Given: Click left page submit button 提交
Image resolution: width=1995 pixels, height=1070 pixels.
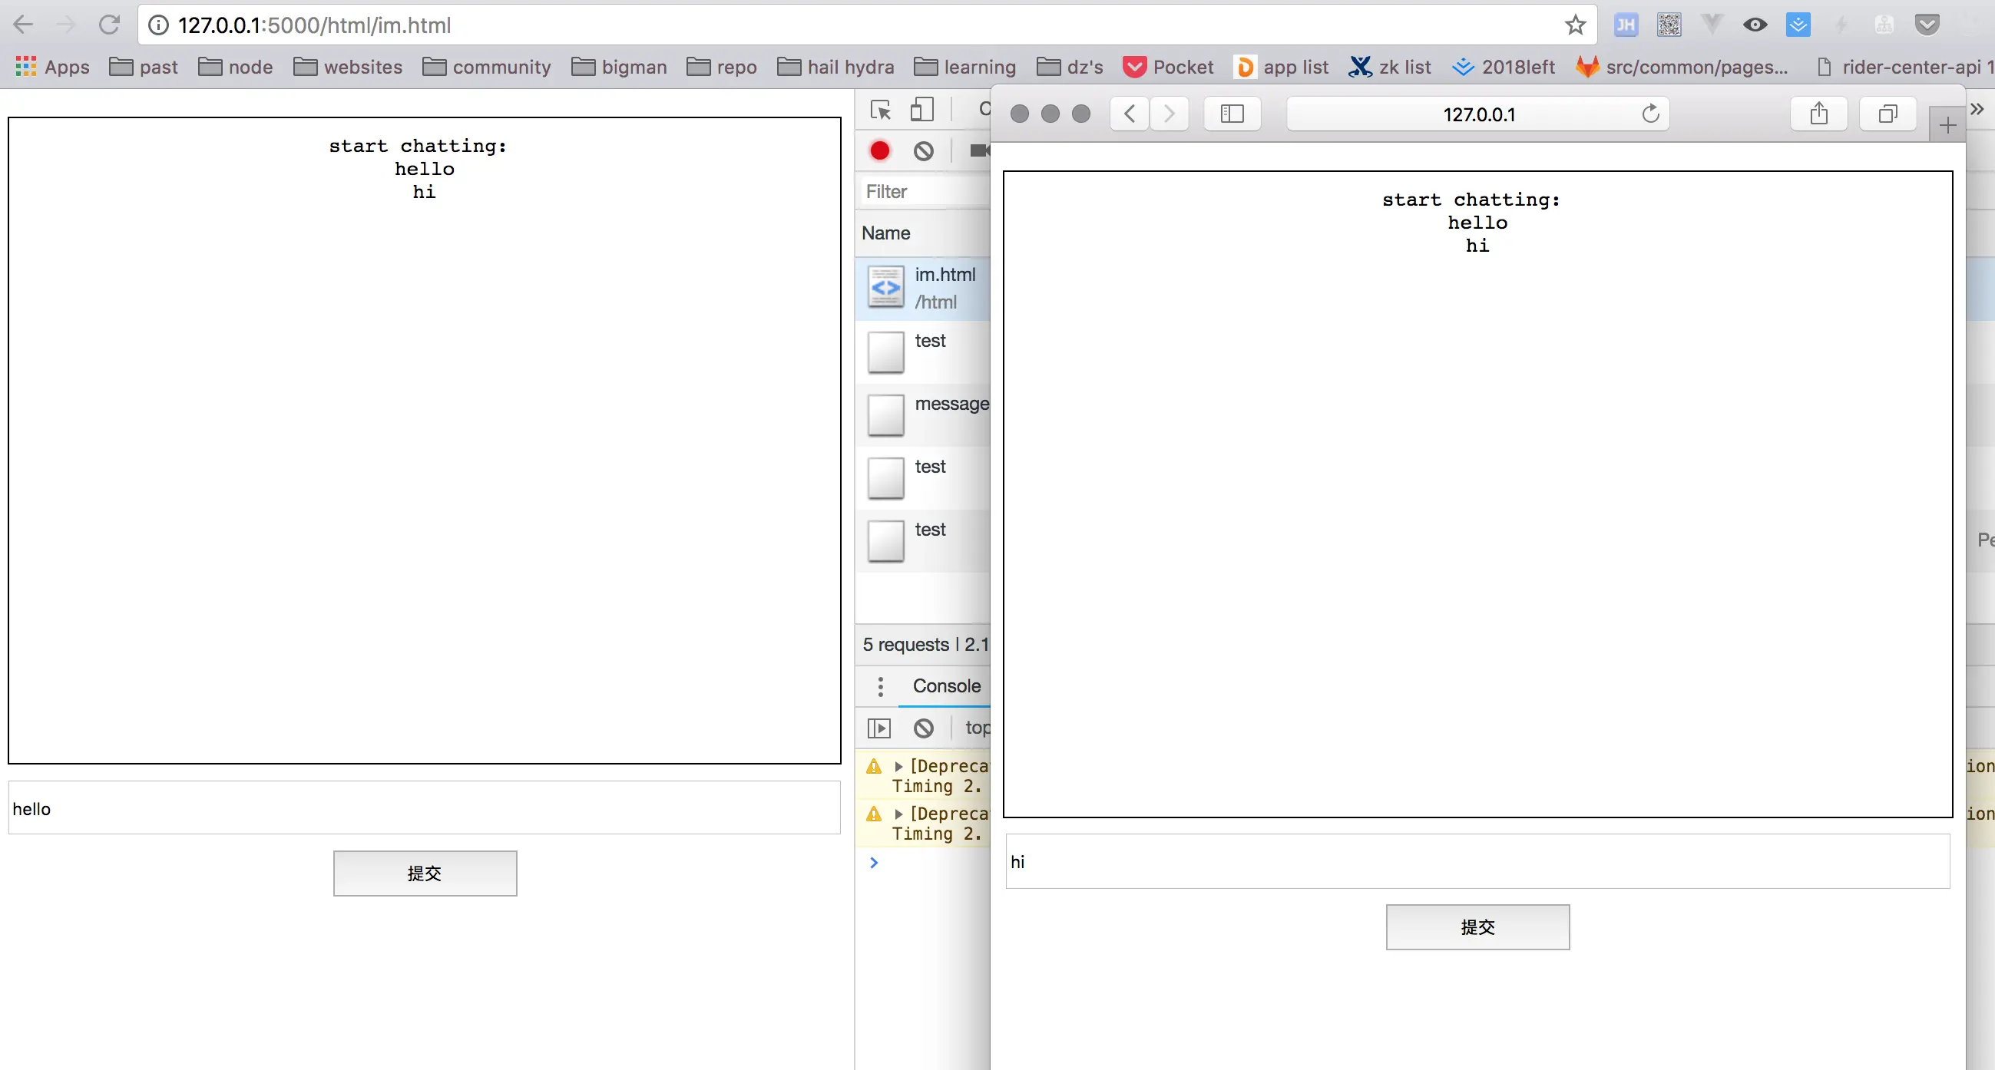Looking at the screenshot, I should pos(425,874).
